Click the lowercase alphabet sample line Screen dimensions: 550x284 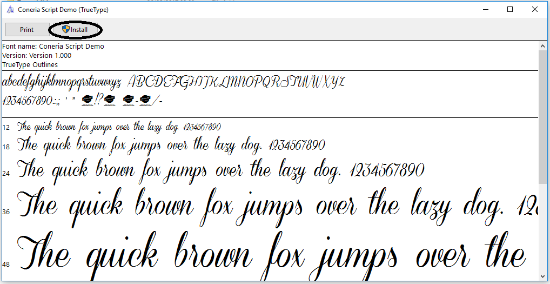click(62, 83)
